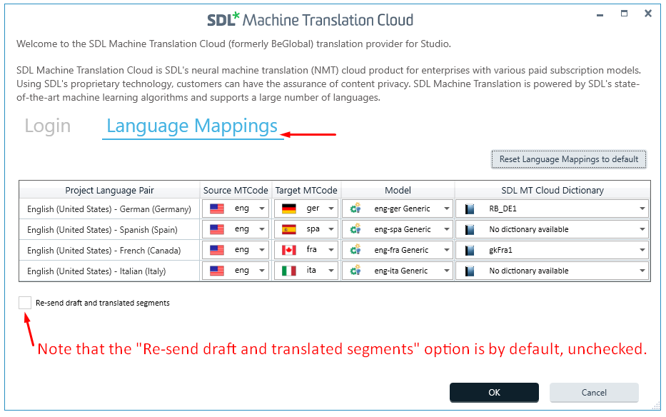666x417 pixels.
Task: Switch to the Login tab
Action: click(x=48, y=126)
